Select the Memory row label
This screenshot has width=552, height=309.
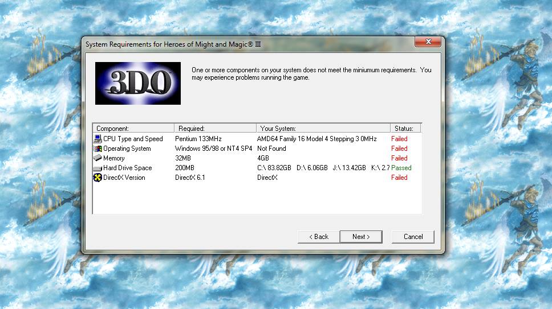click(x=113, y=158)
